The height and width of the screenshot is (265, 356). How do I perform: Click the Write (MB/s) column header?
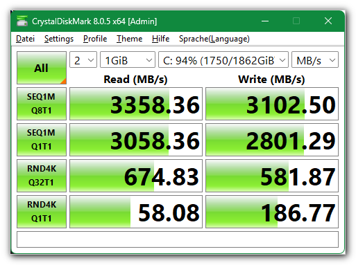[271, 80]
